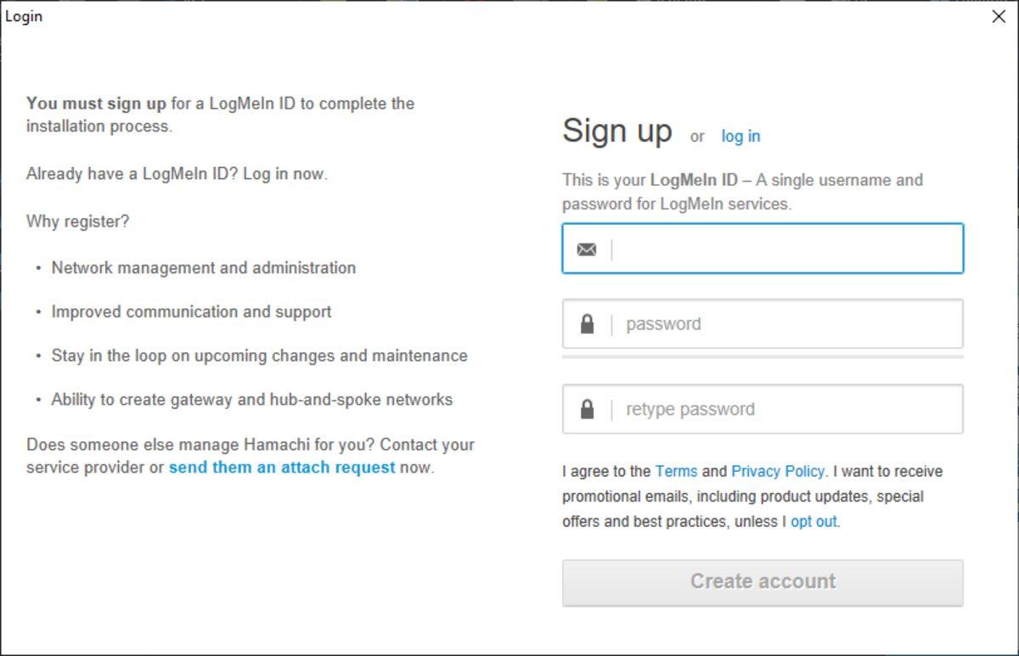
Task: Click the "opt out" link
Action: point(814,522)
